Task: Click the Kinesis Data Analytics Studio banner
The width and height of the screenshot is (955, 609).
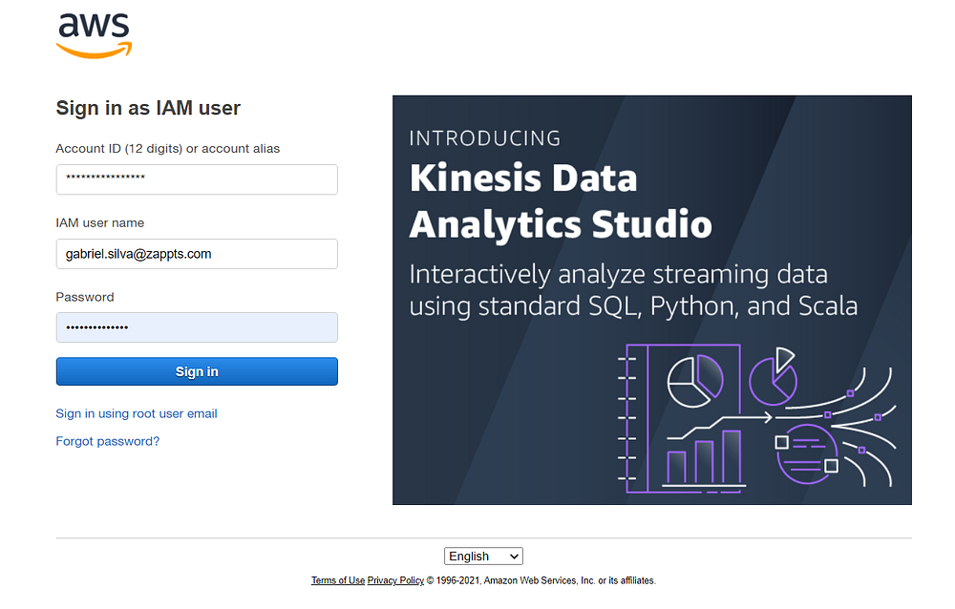Action: tap(651, 300)
